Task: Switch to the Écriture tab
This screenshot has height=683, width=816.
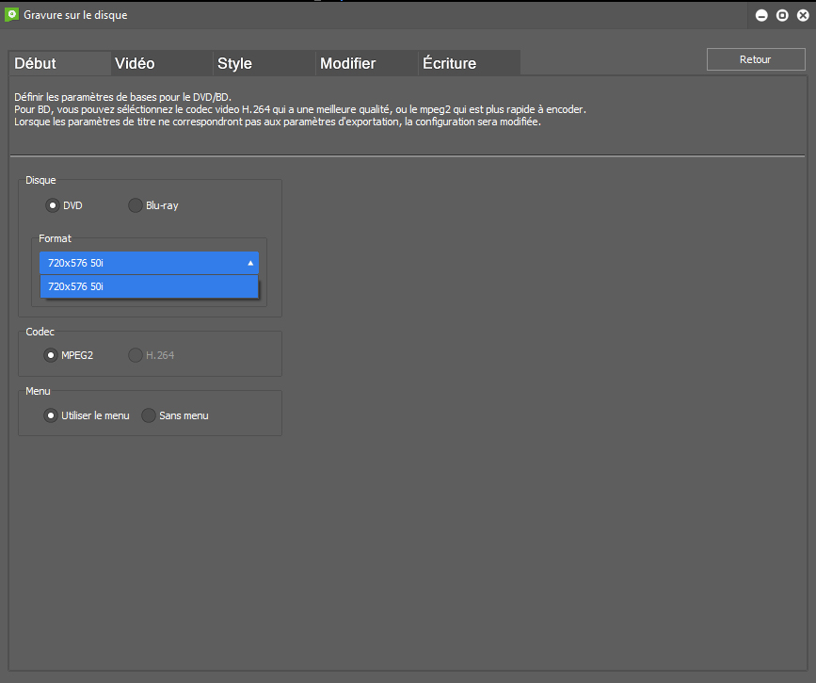Action: click(470, 63)
